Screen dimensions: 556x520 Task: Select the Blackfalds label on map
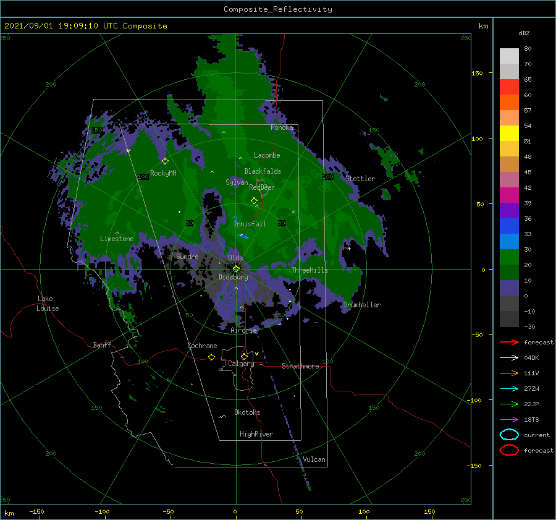click(x=263, y=171)
